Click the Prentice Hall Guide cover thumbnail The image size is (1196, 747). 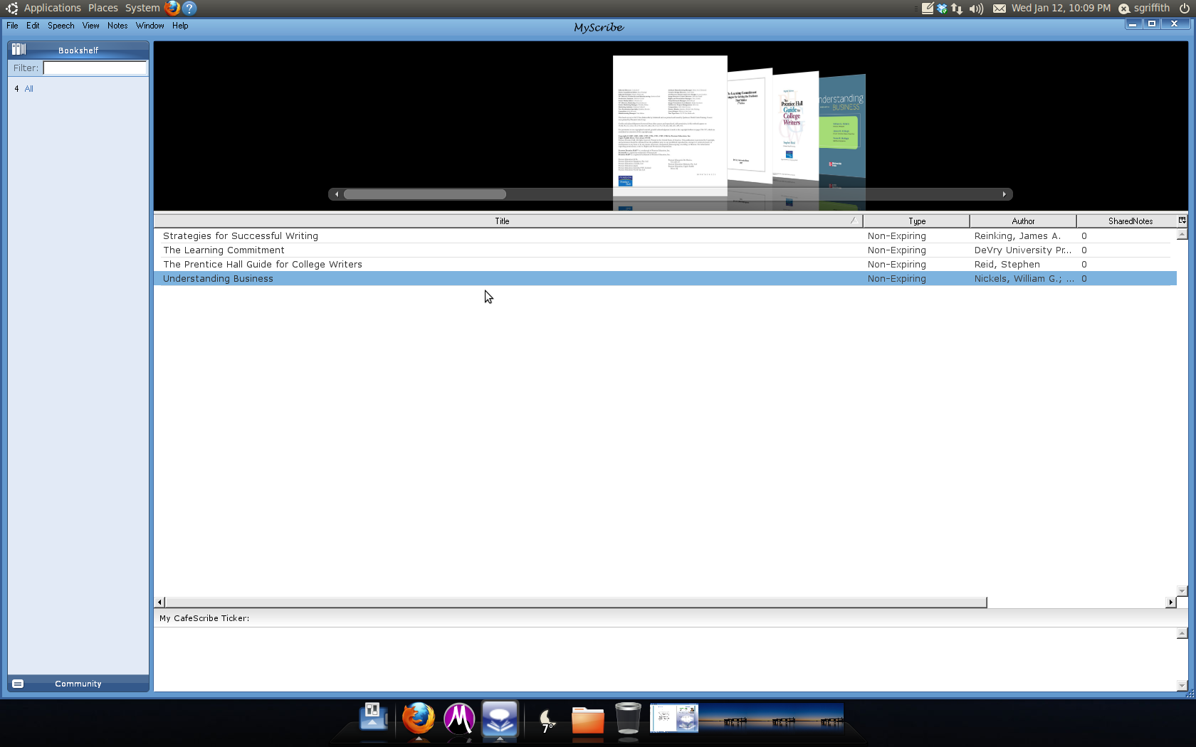click(795, 126)
